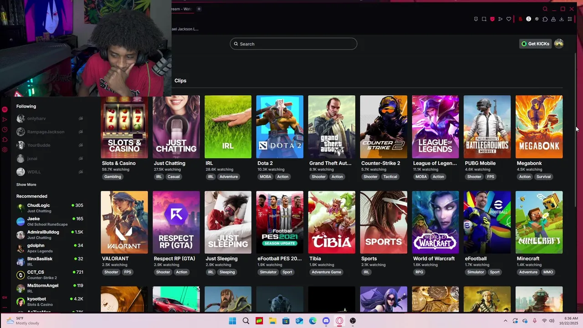Open kyootbot recommended channel
The width and height of the screenshot is (583, 328).
pyautogui.click(x=50, y=302)
